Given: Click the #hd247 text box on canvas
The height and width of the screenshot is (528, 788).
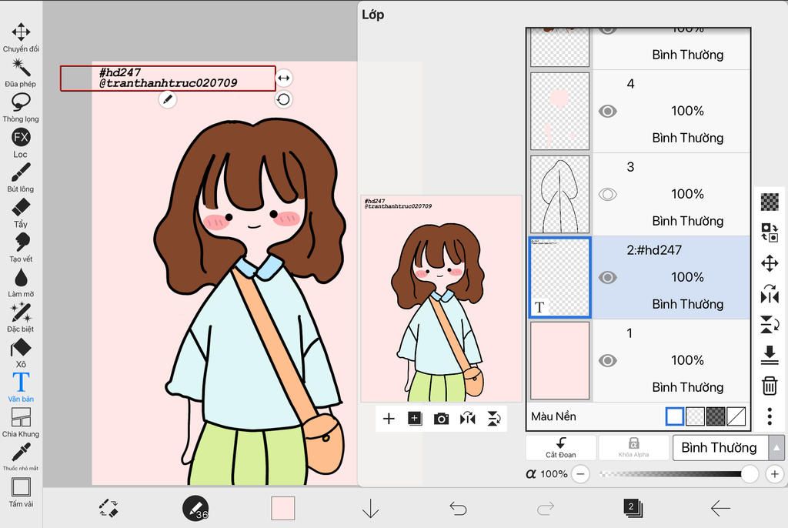Looking at the screenshot, I should (168, 78).
